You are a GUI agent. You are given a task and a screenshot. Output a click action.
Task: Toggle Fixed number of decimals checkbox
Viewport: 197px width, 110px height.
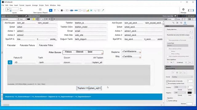[167, 81]
